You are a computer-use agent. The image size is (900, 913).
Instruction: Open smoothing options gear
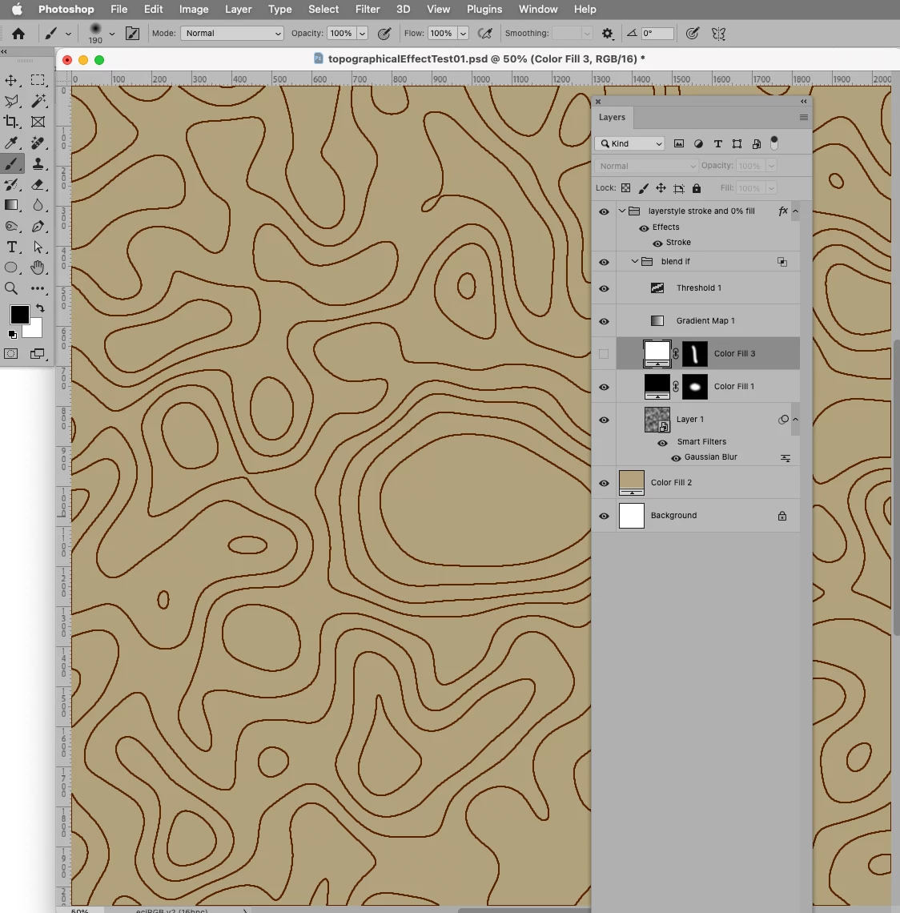coord(607,33)
